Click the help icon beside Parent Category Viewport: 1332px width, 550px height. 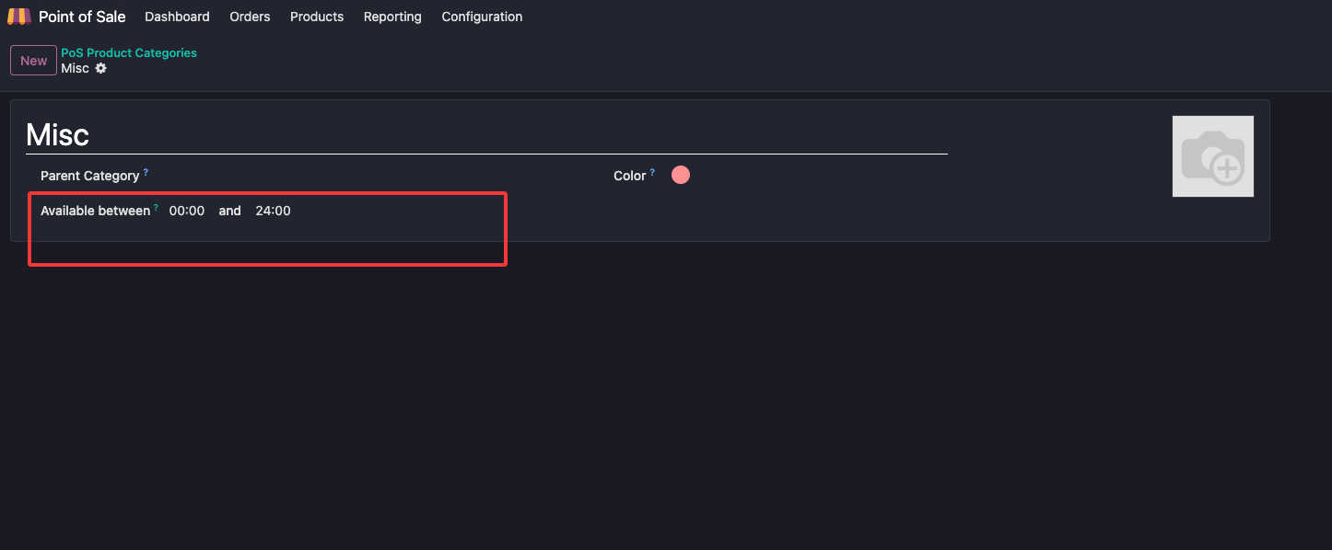click(x=146, y=172)
